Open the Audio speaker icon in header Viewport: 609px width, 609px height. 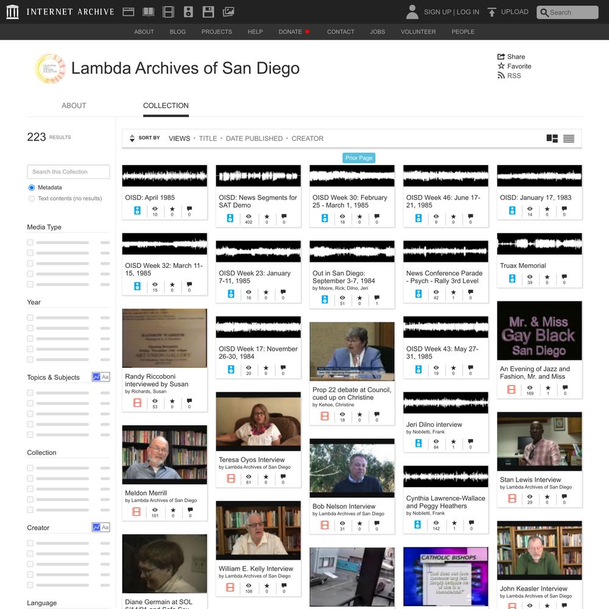(188, 12)
